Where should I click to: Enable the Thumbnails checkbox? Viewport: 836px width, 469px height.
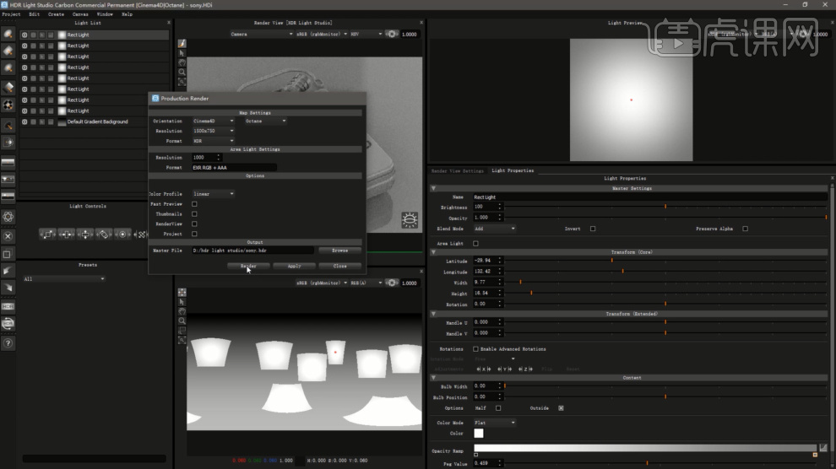(x=194, y=214)
